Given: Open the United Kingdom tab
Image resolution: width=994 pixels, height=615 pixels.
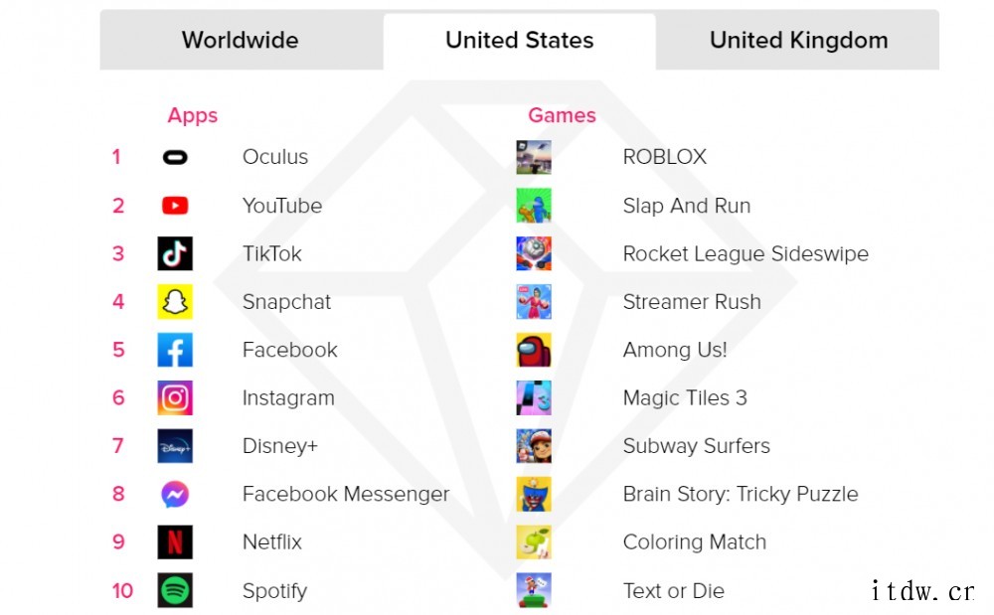Looking at the screenshot, I should click(798, 41).
